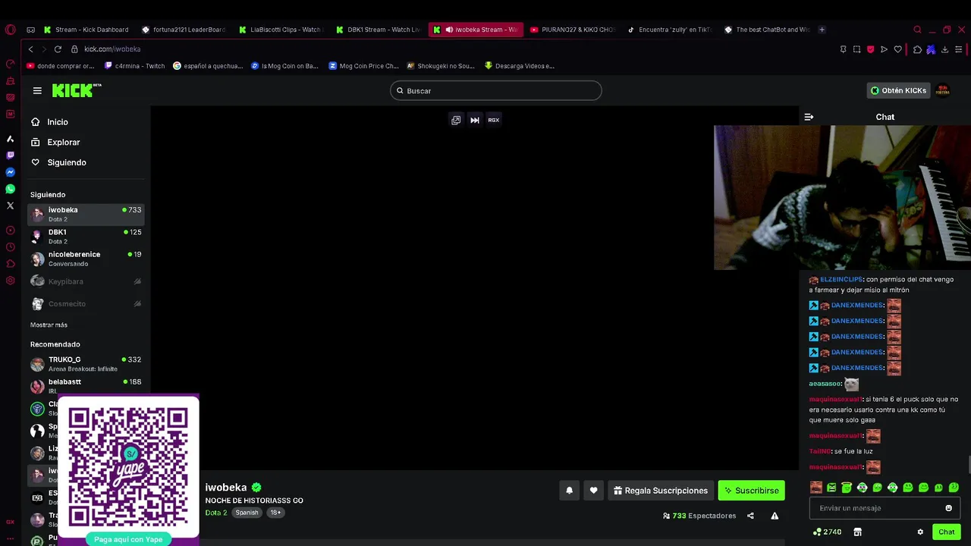This screenshot has height=546, width=971.
Task: Open Siguiendo in sidebar
Action: [x=58, y=162]
